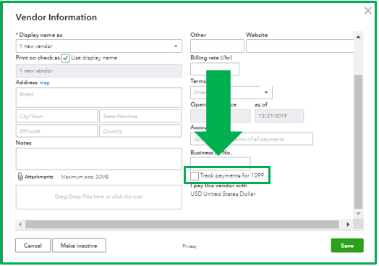Screen dimensions: 379x266
Task: Click the as of date field 12/27/2019
Action: [279, 115]
